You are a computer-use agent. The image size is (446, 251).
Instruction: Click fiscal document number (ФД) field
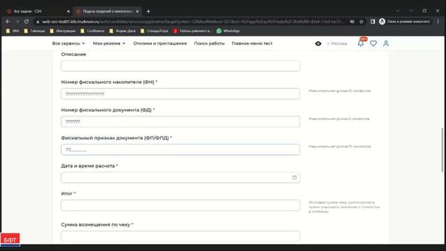(180, 121)
